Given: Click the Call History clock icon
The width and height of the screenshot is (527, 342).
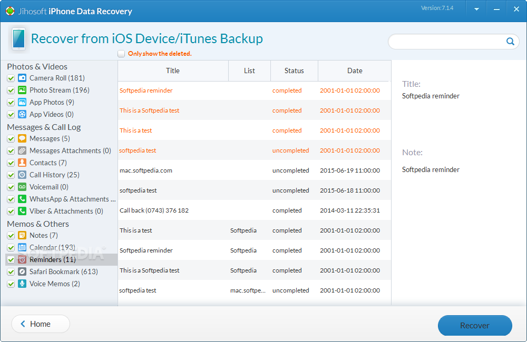Looking at the screenshot, I should tap(22, 175).
